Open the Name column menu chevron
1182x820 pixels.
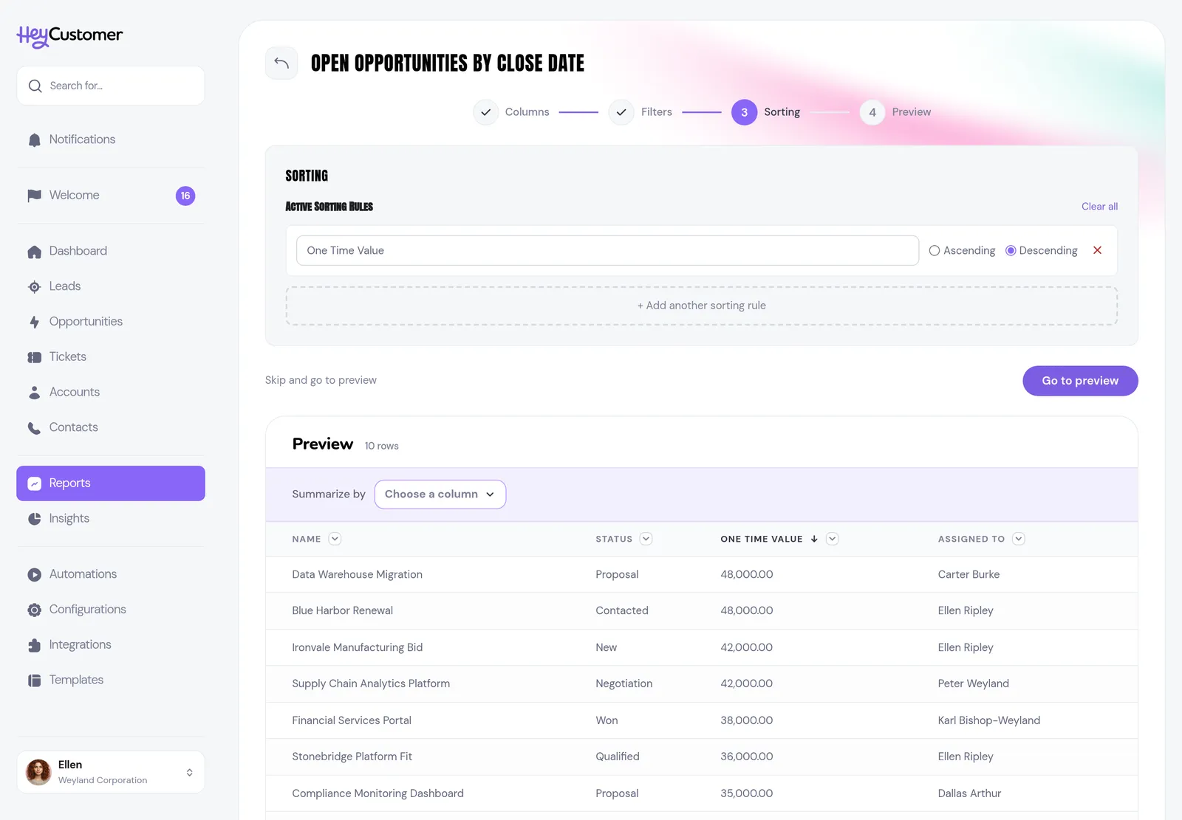335,539
